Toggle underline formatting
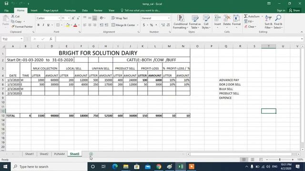Screen dimensions: 305x171 tap(48, 25)
